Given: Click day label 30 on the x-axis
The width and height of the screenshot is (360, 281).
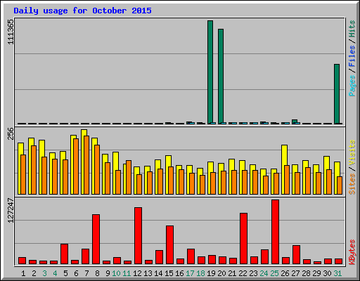Looking at the screenshot, I should [x=327, y=273].
